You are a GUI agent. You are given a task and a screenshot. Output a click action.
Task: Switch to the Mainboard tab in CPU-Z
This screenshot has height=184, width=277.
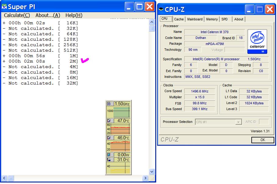(x=195, y=19)
